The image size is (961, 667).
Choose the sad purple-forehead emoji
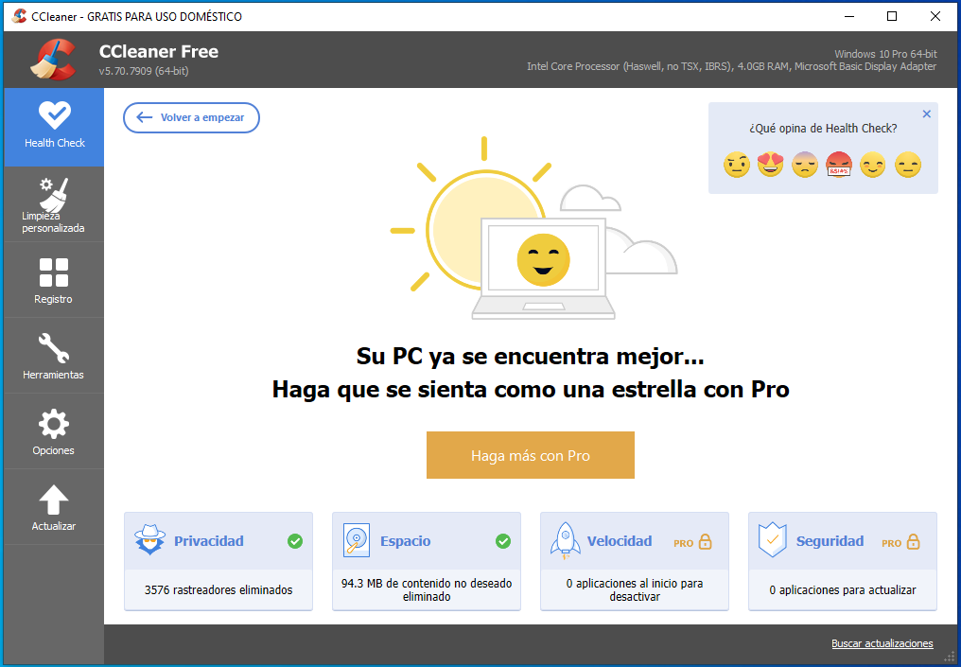[x=805, y=165]
